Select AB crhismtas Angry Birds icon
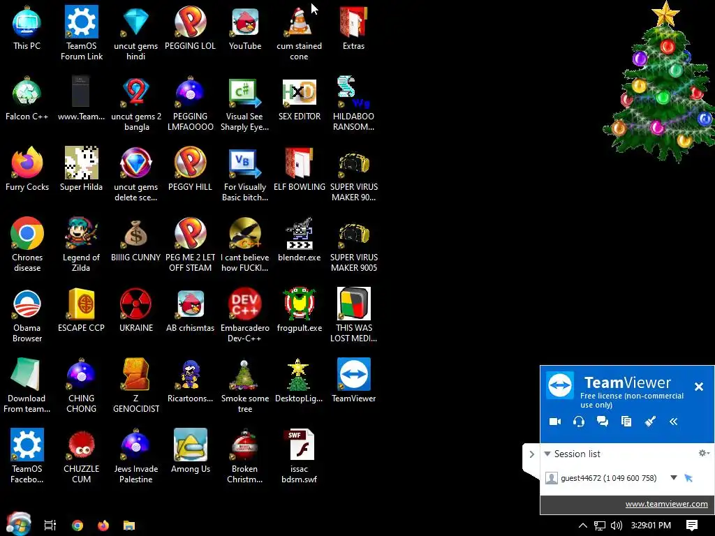The width and height of the screenshot is (715, 536). click(x=190, y=310)
